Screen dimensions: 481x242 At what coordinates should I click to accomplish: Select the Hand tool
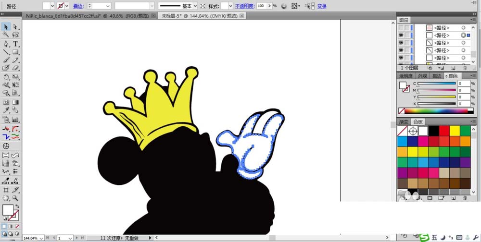[6, 198]
